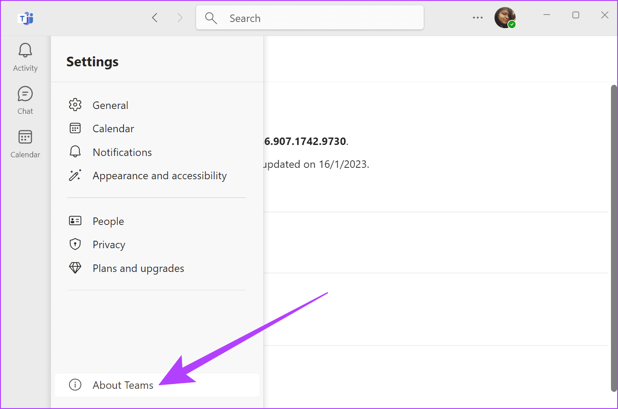The width and height of the screenshot is (618, 409).
Task: Open the three-dots more options menu
Action: click(x=478, y=18)
